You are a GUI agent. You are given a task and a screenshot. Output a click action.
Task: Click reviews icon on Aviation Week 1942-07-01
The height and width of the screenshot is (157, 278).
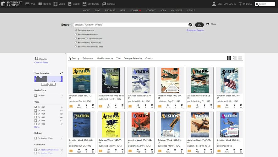(x=241, y=105)
